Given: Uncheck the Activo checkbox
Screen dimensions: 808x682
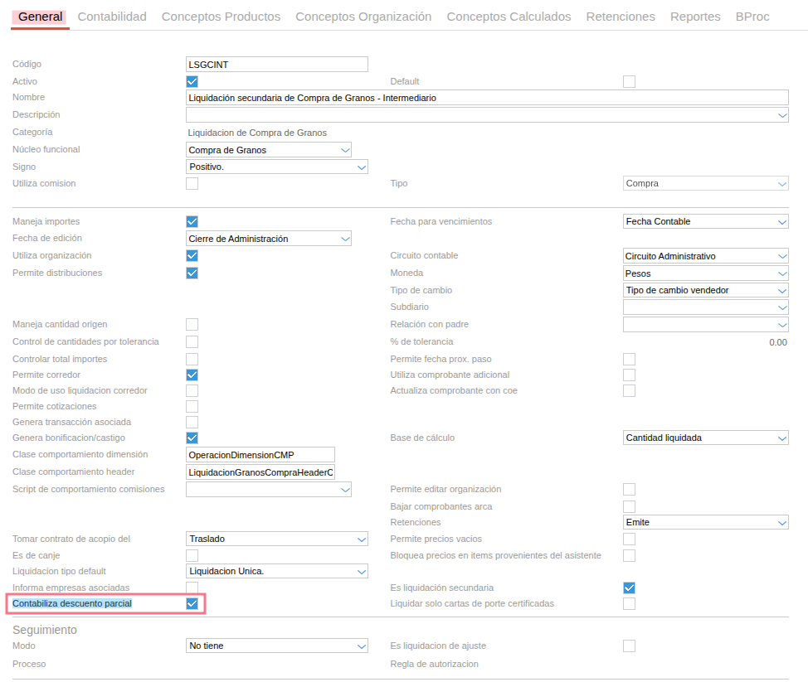Looking at the screenshot, I should (192, 81).
